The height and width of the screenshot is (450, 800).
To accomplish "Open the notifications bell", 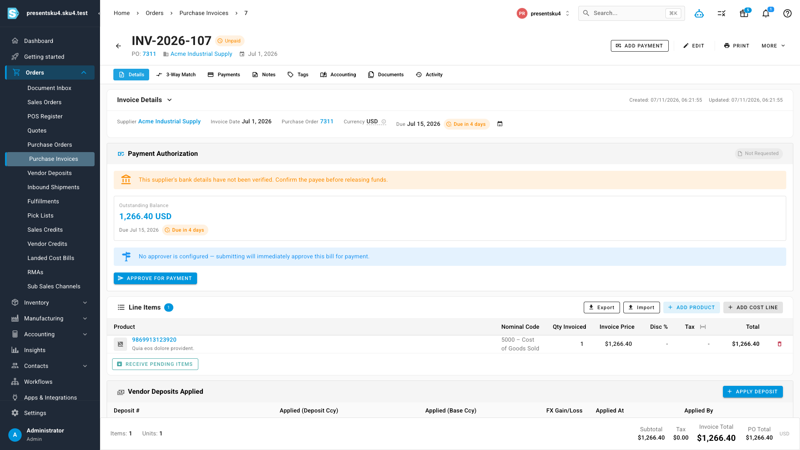I will click(766, 13).
